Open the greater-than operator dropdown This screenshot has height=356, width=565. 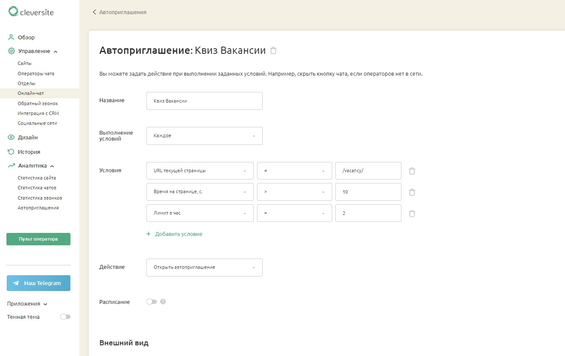pyautogui.click(x=295, y=192)
